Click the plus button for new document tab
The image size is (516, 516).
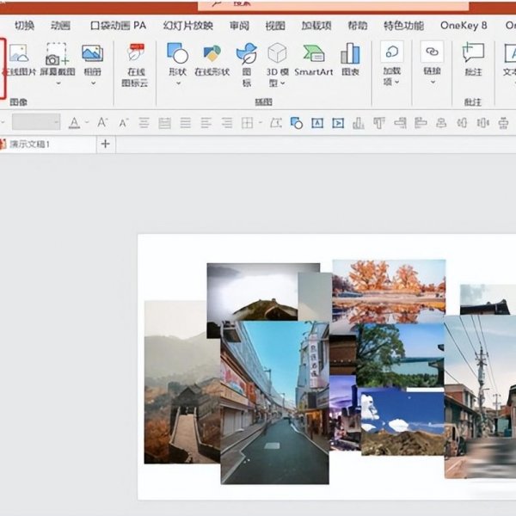pos(106,144)
